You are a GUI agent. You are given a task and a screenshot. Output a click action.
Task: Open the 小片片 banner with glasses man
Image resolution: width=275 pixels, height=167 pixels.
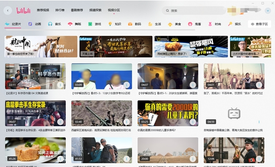(x=250, y=47)
